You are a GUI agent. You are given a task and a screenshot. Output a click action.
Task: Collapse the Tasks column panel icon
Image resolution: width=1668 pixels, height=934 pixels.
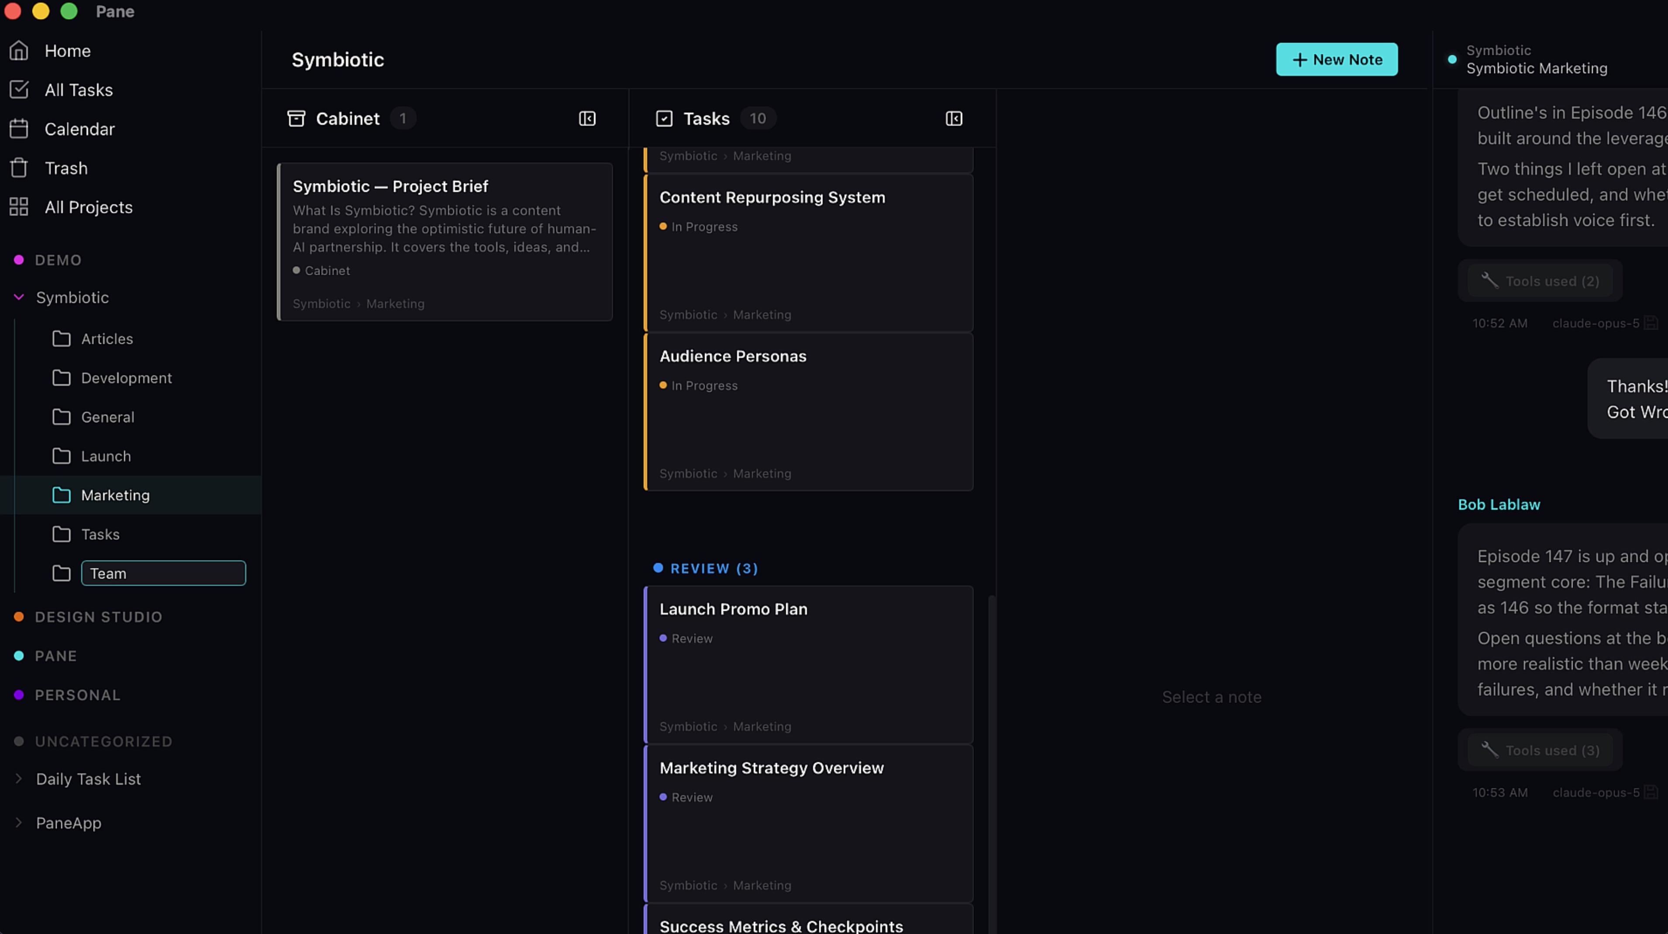click(x=954, y=118)
